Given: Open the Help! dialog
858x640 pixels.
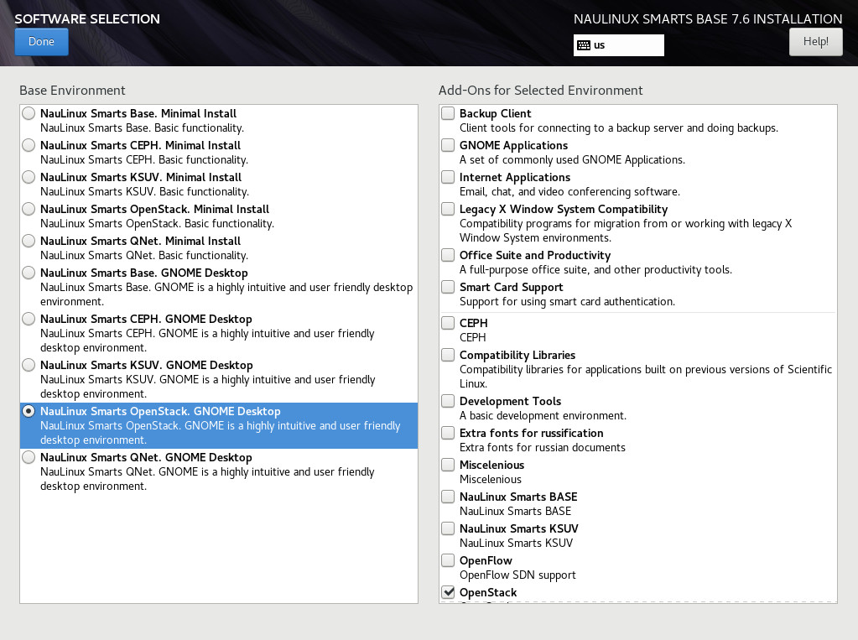Looking at the screenshot, I should click(x=815, y=42).
